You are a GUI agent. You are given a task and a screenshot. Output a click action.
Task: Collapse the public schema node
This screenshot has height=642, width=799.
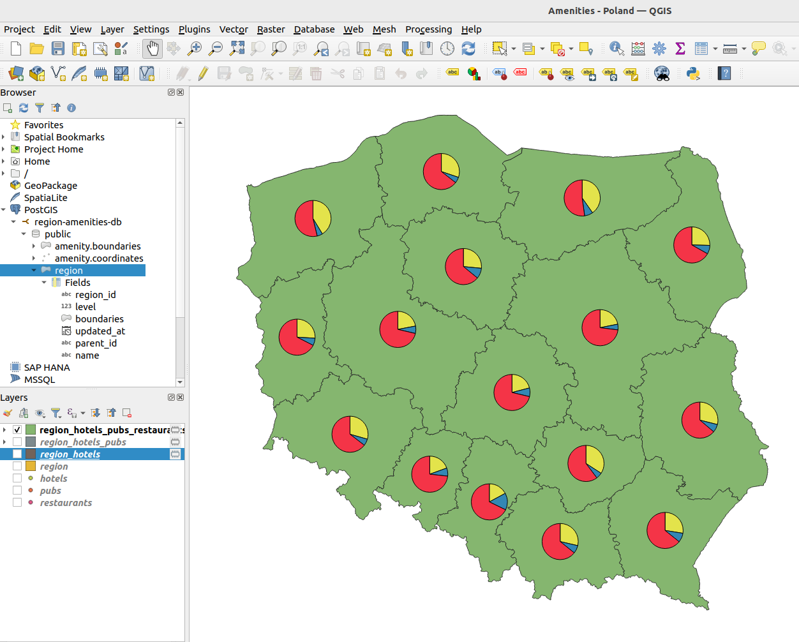click(24, 234)
